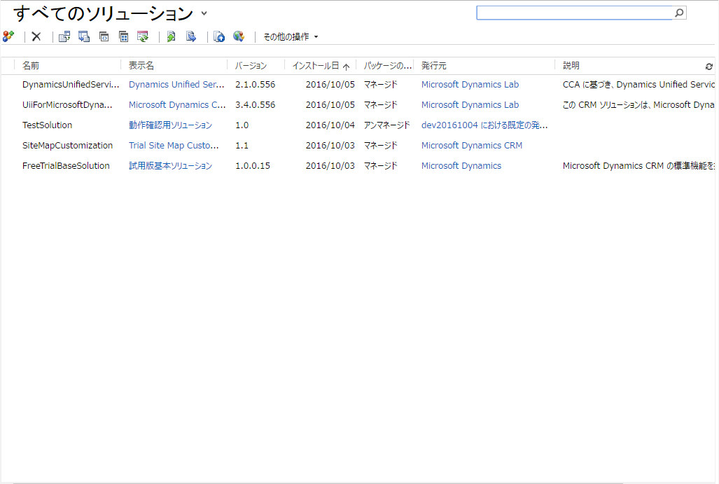Viewport: 719px width, 484px height.
Task: Open the 動作確認用ソリューション link
Action: click(x=170, y=125)
